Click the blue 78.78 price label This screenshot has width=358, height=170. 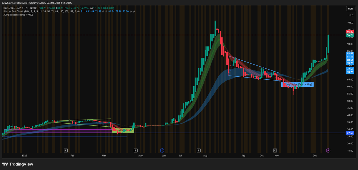pyautogui.click(x=350, y=63)
